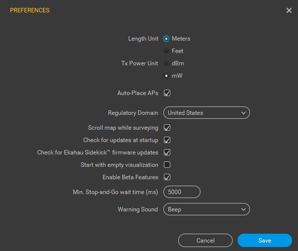Uncheck Check for updates at startup
Viewport: 298px width, 251px height.
click(x=167, y=140)
